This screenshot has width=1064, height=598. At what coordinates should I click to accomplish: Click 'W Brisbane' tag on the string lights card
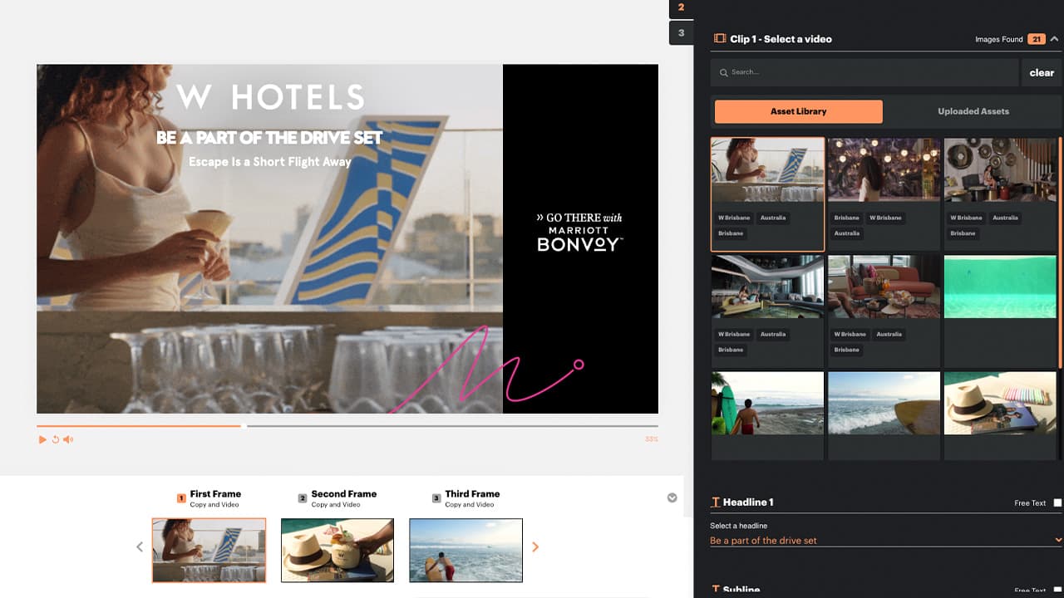885,218
